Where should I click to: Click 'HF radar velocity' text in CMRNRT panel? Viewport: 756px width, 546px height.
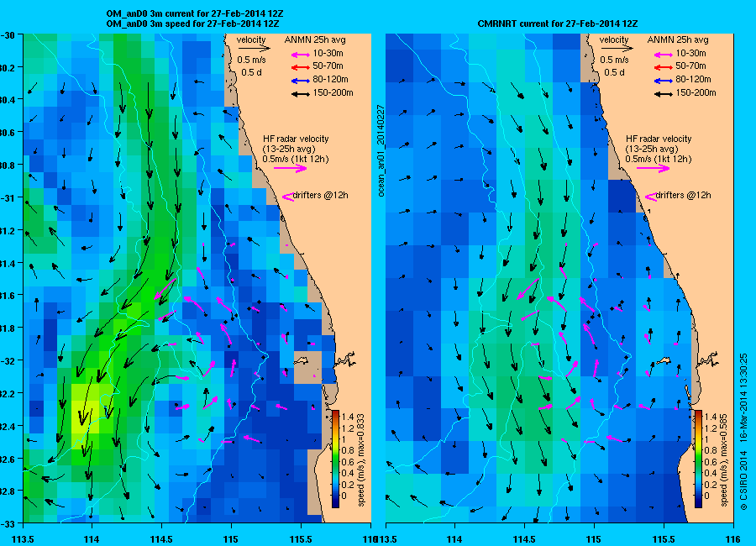(x=659, y=139)
